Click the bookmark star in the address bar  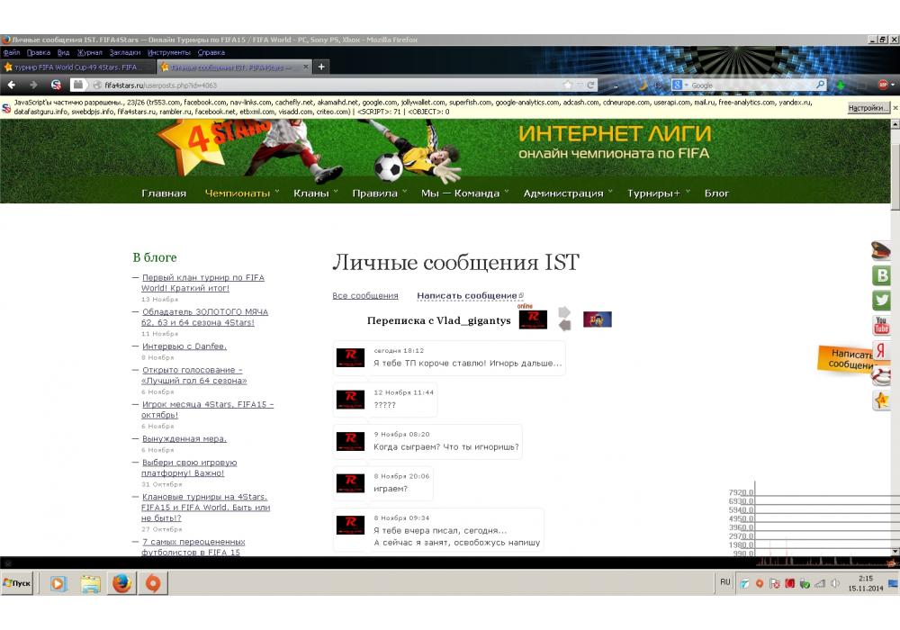(x=568, y=85)
